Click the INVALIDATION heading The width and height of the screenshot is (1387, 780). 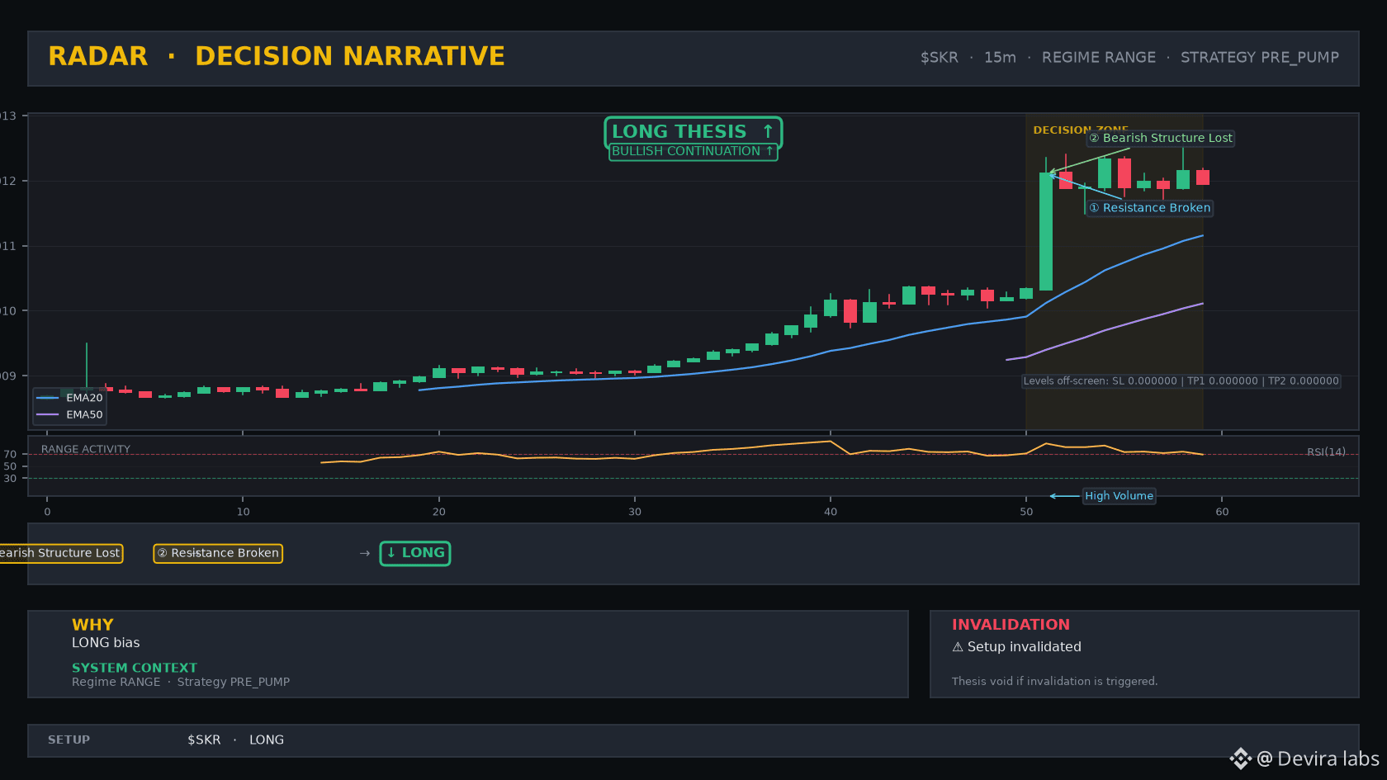click(x=1011, y=625)
